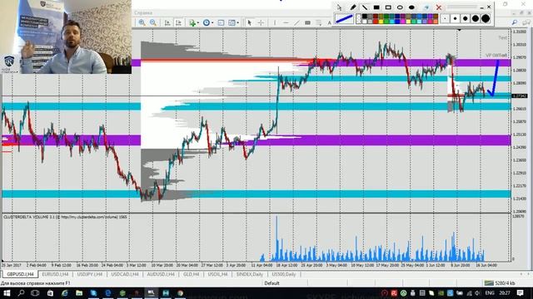The image size is (533, 299).
Task: Click the Fibonacci retracement tool icon
Action: tap(318, 22)
